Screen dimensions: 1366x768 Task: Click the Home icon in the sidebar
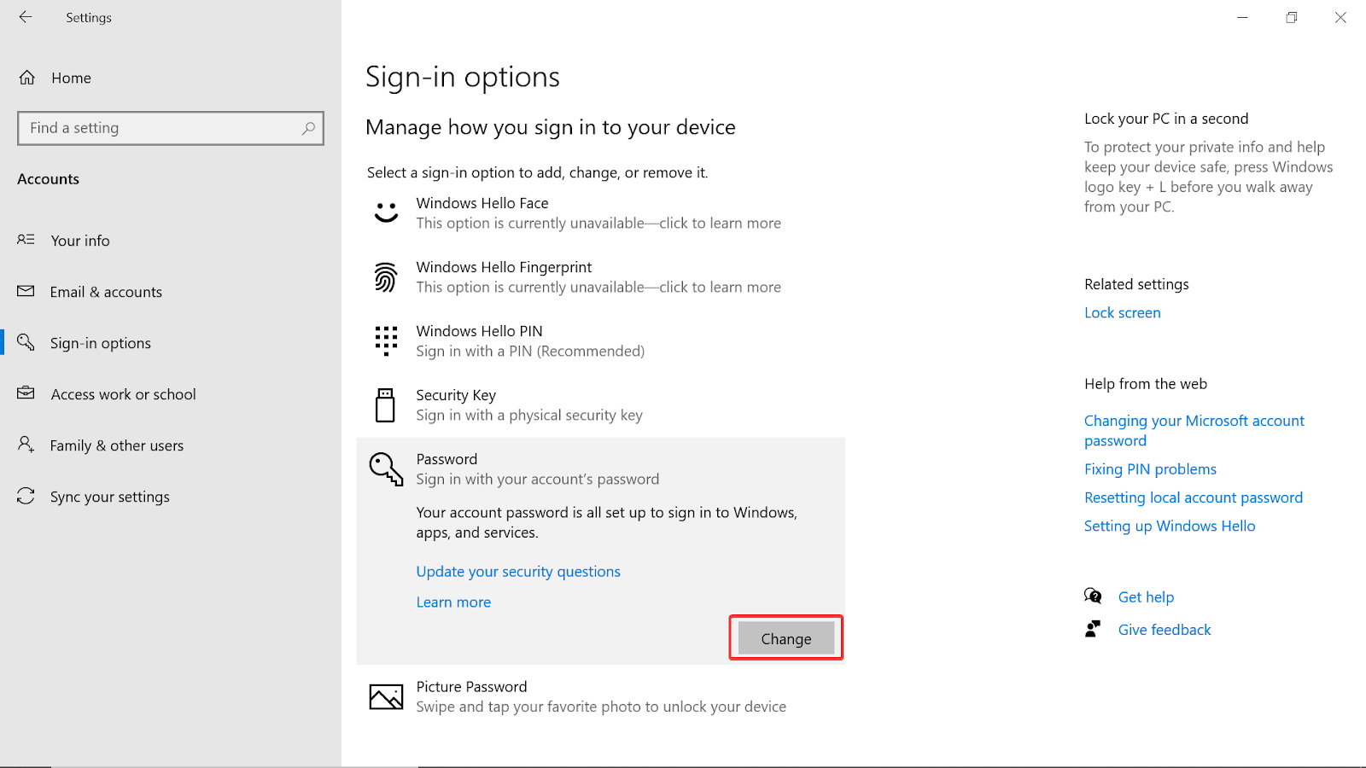pyautogui.click(x=27, y=78)
